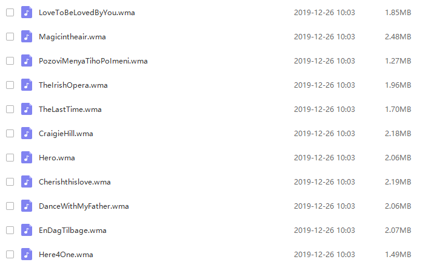
Task: Click the music note icon for Hero.wma
Action: (27, 157)
